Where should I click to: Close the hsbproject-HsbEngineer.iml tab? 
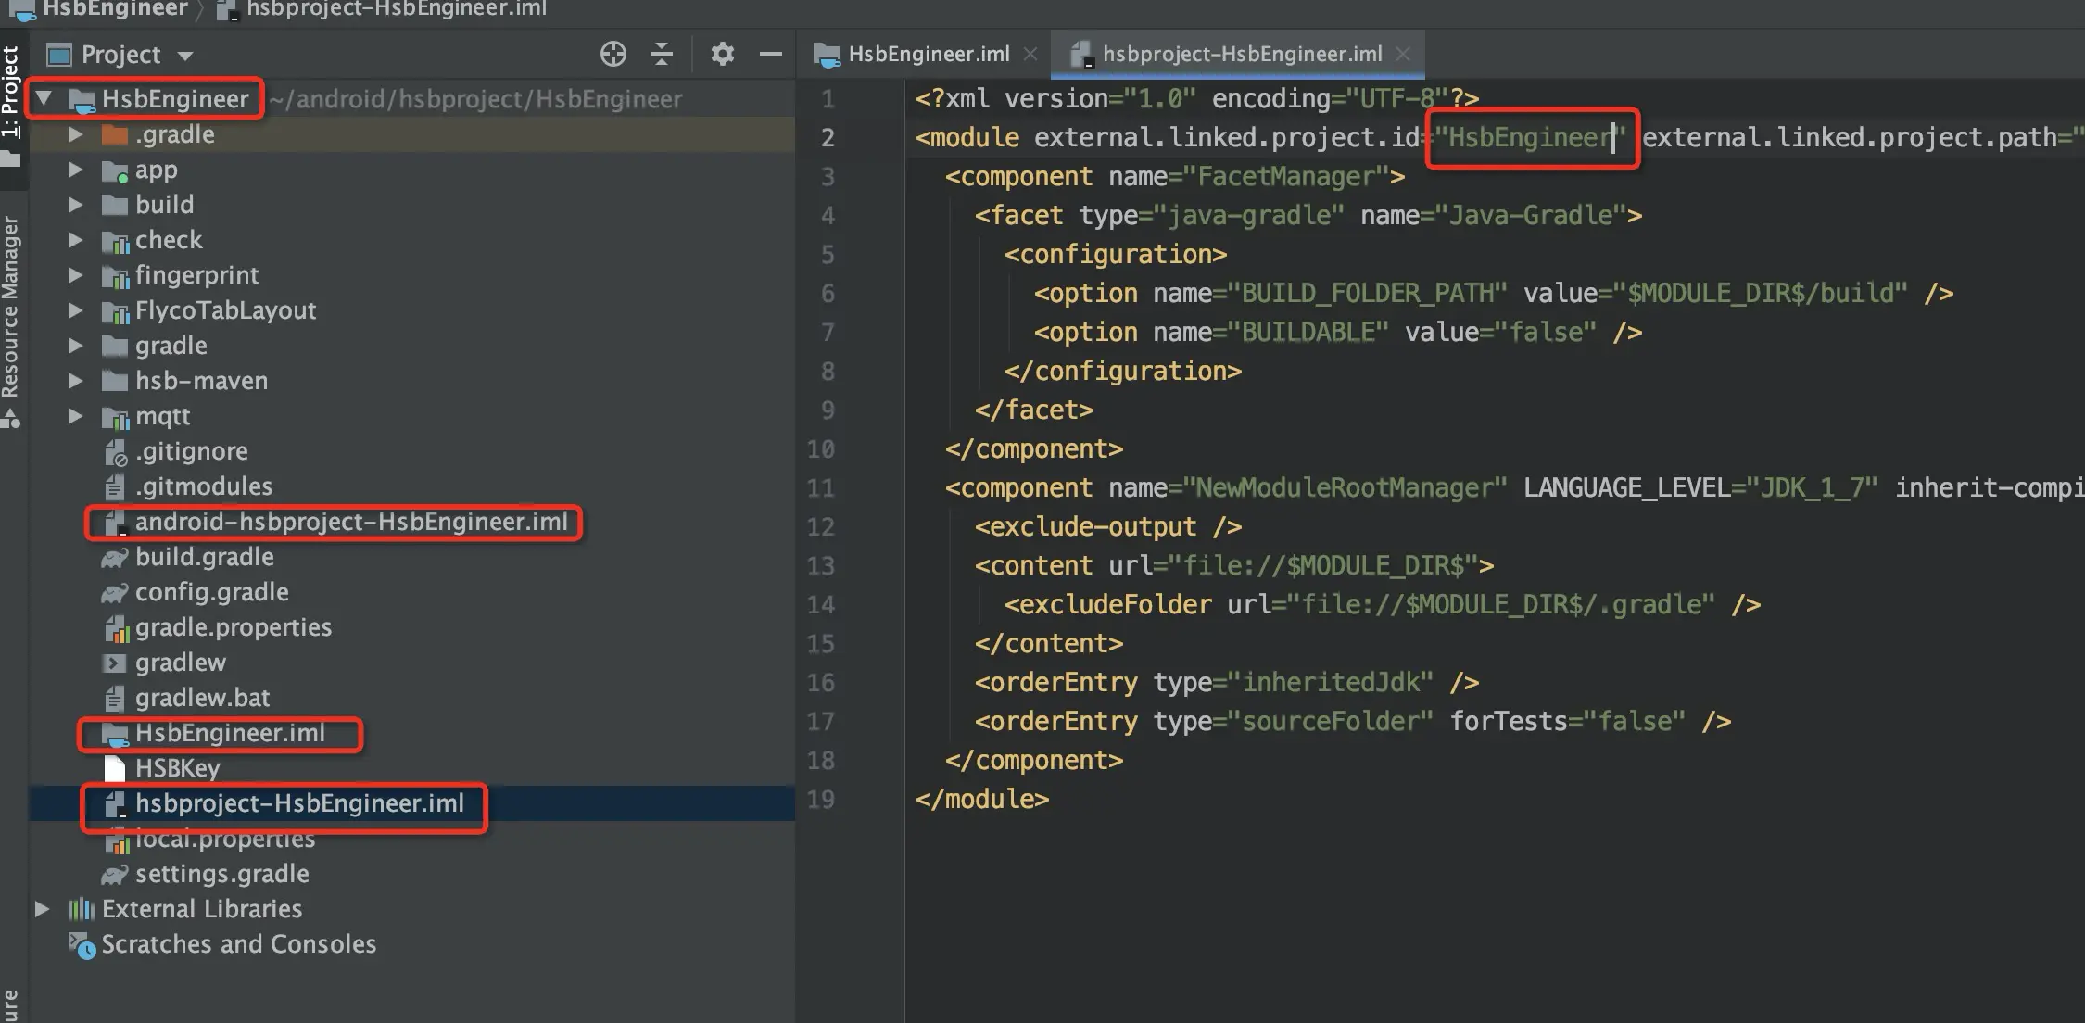click(x=1403, y=55)
